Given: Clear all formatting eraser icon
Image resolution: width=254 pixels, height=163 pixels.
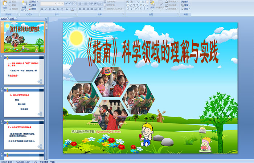Looking at the screenshot, I should tap(74, 3).
